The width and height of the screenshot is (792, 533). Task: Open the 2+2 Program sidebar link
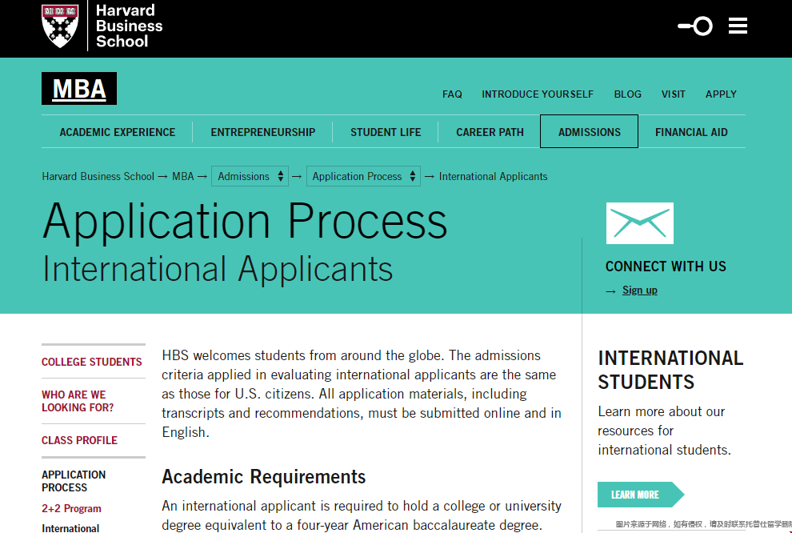[71, 508]
